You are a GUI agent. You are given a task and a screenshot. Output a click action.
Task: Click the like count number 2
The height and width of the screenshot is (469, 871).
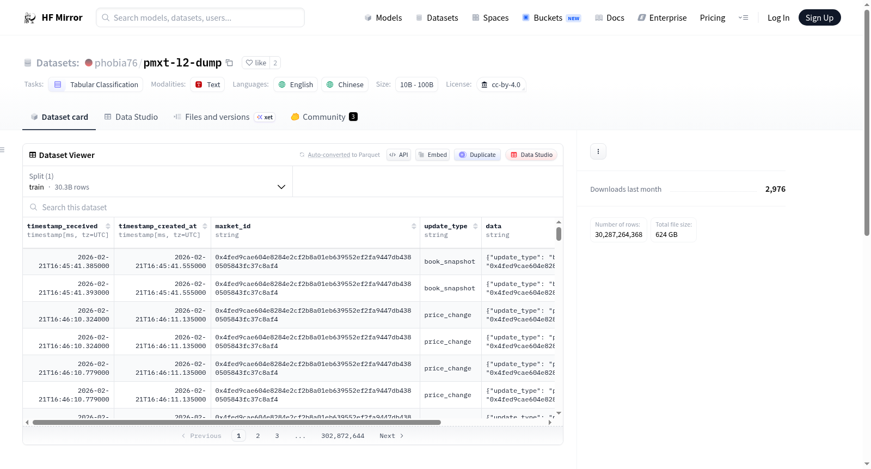[275, 63]
